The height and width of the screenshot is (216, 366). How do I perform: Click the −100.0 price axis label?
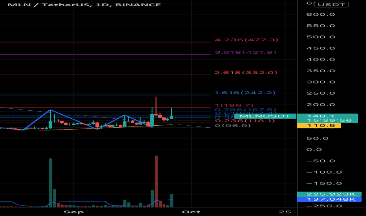tap(324, 172)
